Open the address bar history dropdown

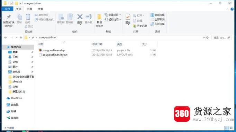[203, 38]
